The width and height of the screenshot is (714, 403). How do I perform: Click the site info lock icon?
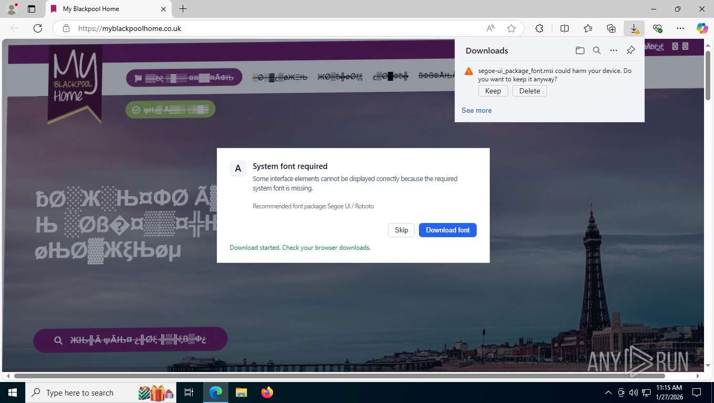click(x=66, y=28)
